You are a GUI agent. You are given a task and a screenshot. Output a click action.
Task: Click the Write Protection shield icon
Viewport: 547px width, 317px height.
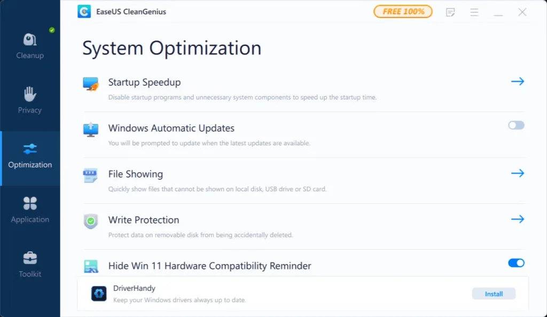coord(91,221)
